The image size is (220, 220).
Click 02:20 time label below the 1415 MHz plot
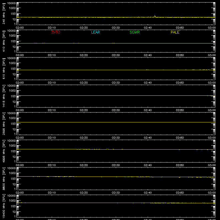coord(84,110)
